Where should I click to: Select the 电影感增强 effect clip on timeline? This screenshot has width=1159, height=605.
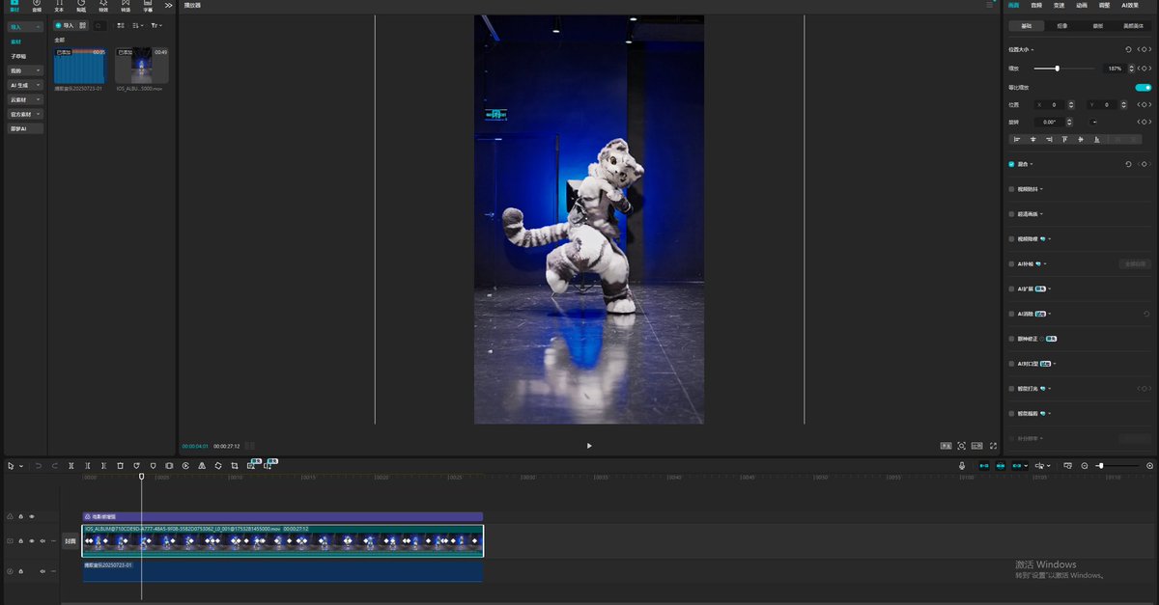[282, 516]
